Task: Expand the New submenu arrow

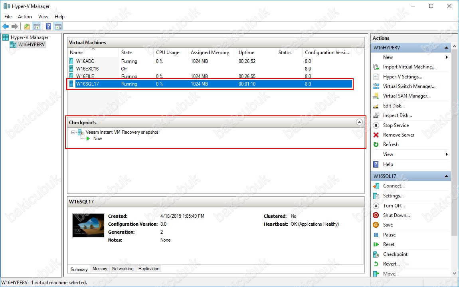Action: tap(447, 57)
